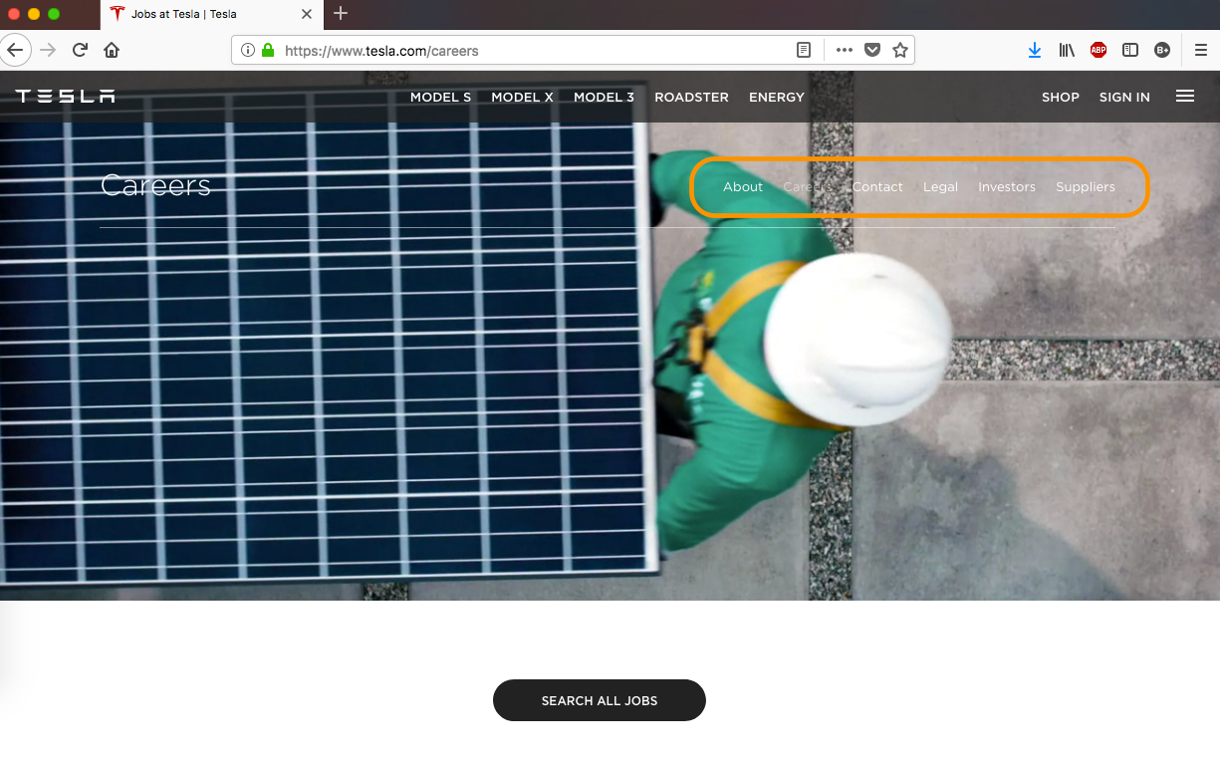Screen dimensions: 1220x765
Task: Open the Firefox hamburger menu
Action: pyautogui.click(x=1201, y=50)
